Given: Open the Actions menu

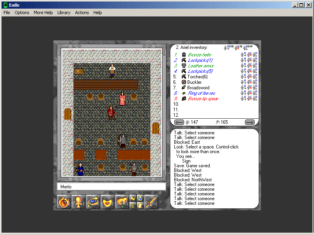Looking at the screenshot, I should (82, 13).
